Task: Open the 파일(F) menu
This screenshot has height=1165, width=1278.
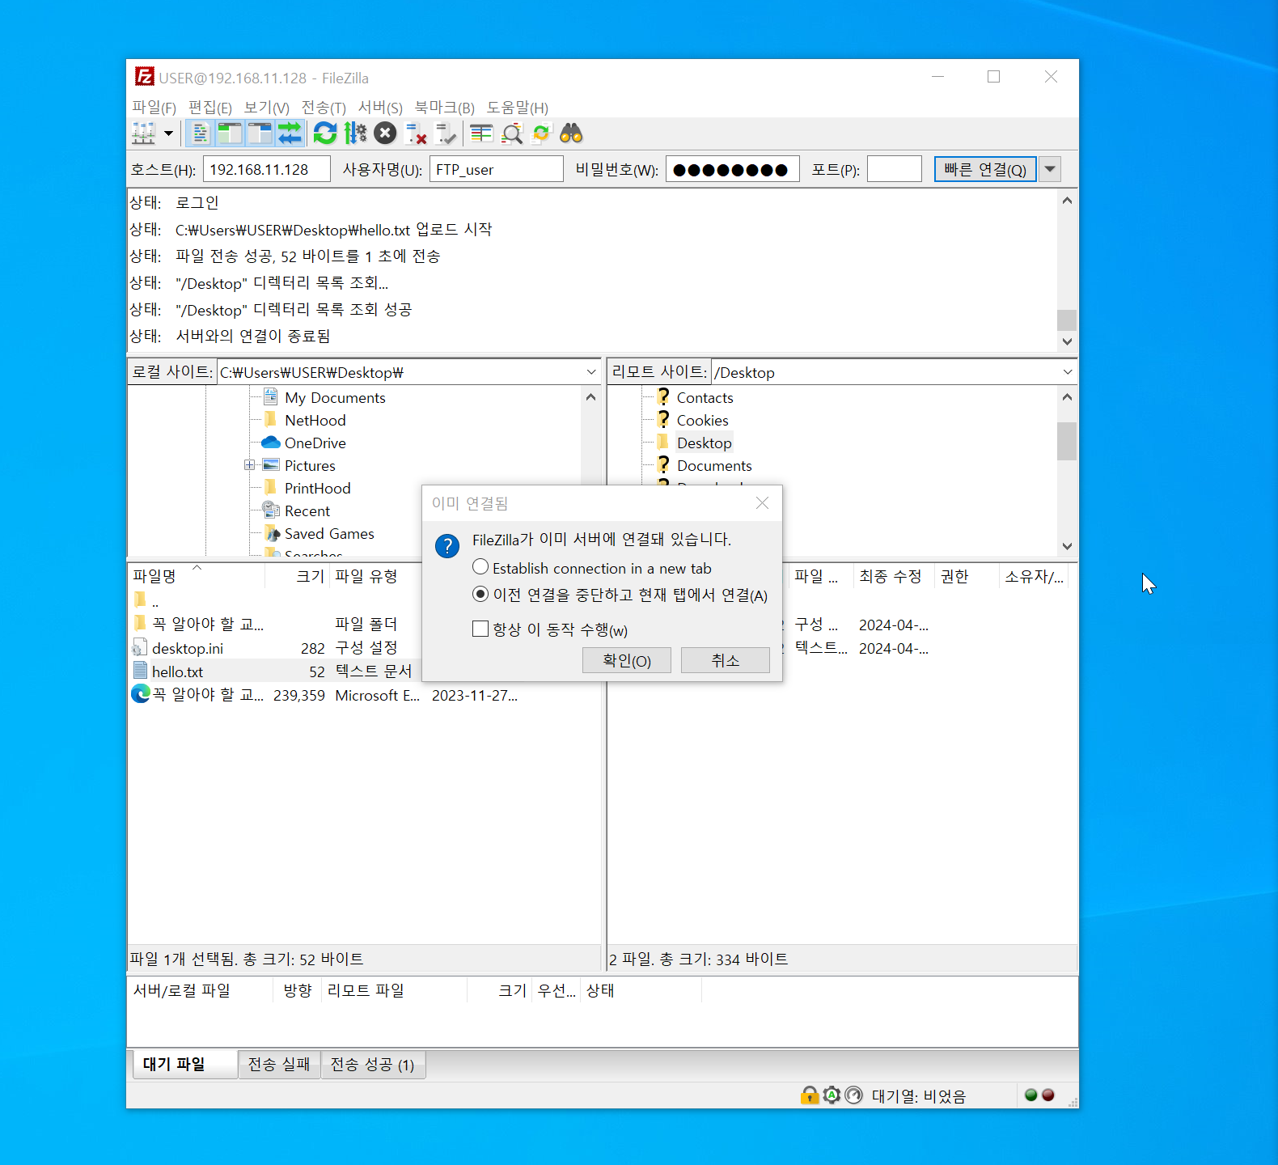Action: 154,108
